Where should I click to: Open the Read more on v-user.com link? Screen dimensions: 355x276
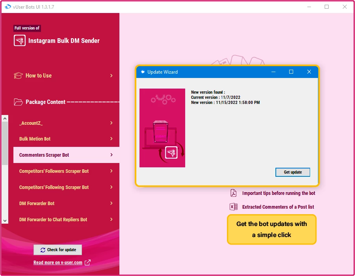58,263
